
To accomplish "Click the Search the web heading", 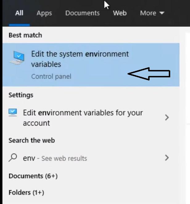I will point(31,140).
